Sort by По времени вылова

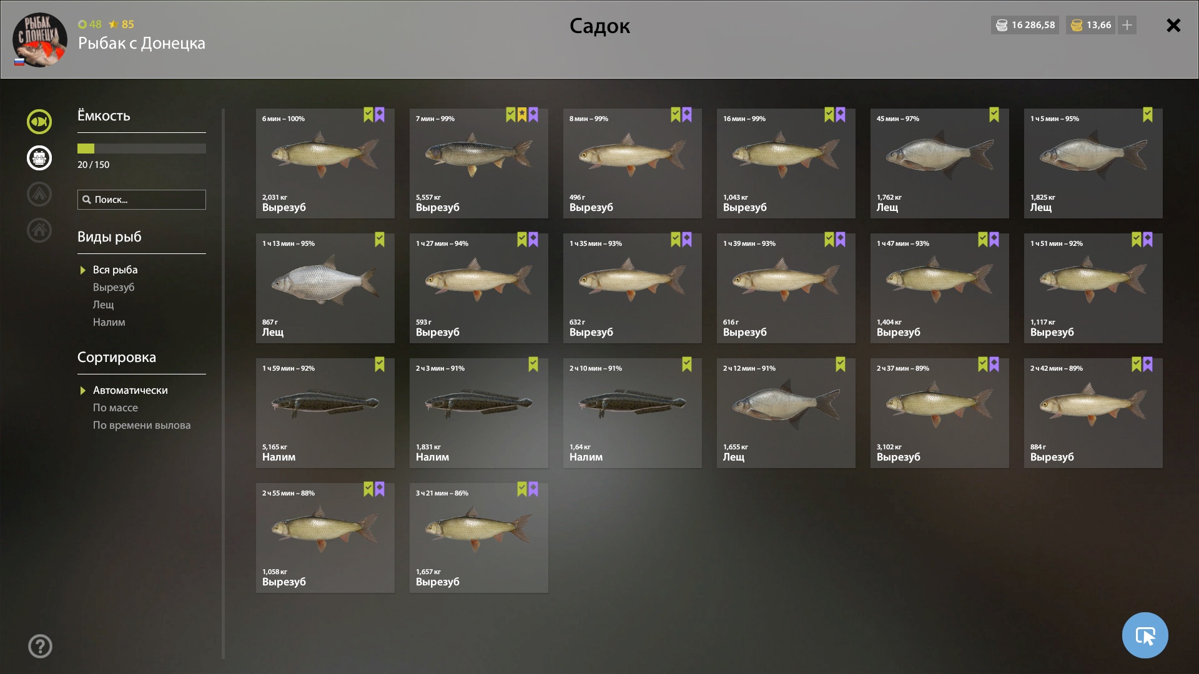(142, 425)
